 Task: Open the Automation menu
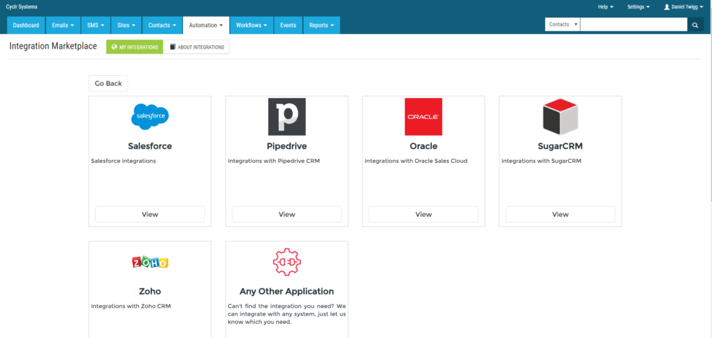[206, 26]
